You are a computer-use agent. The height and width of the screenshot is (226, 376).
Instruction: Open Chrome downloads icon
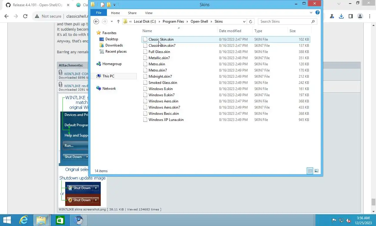(x=341, y=16)
